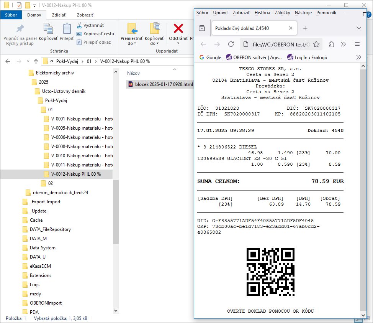Click the Prilepiť paste icon

(x=67, y=29)
